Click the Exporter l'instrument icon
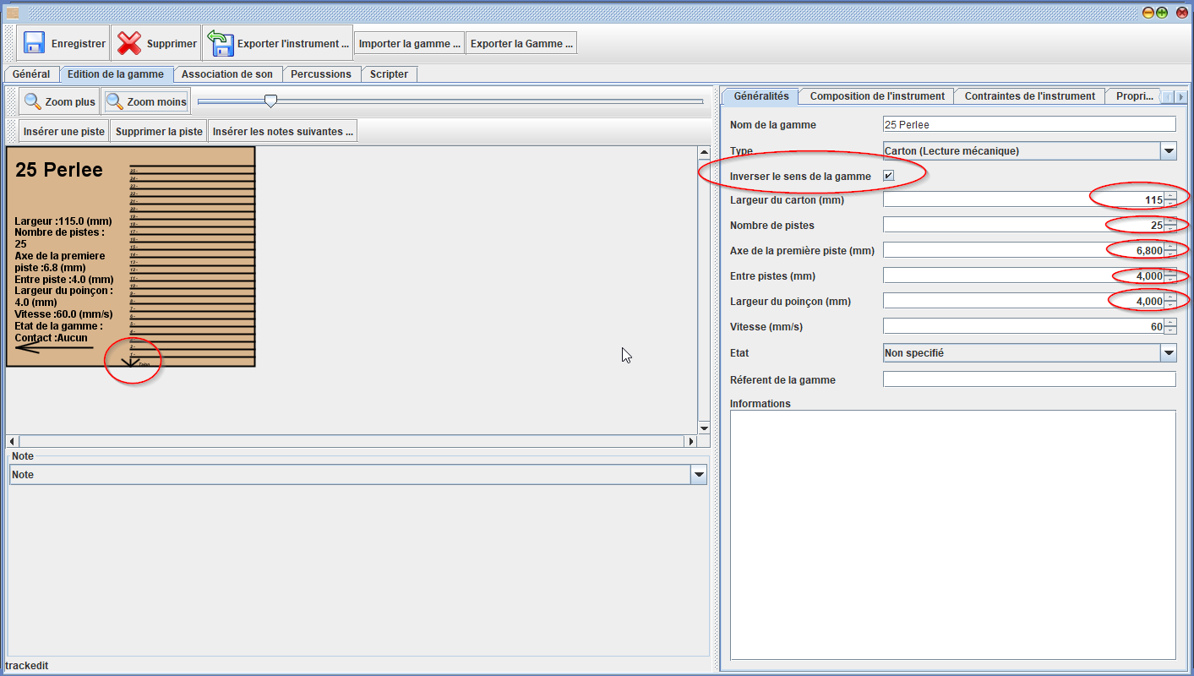Viewport: 1194px width, 676px height. point(221,43)
